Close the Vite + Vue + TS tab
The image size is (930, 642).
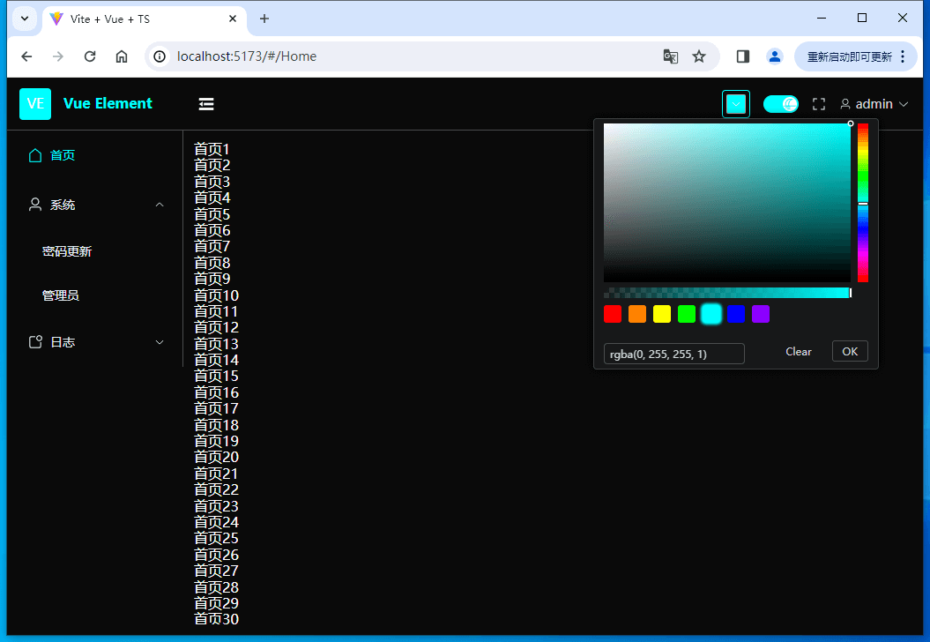[233, 19]
